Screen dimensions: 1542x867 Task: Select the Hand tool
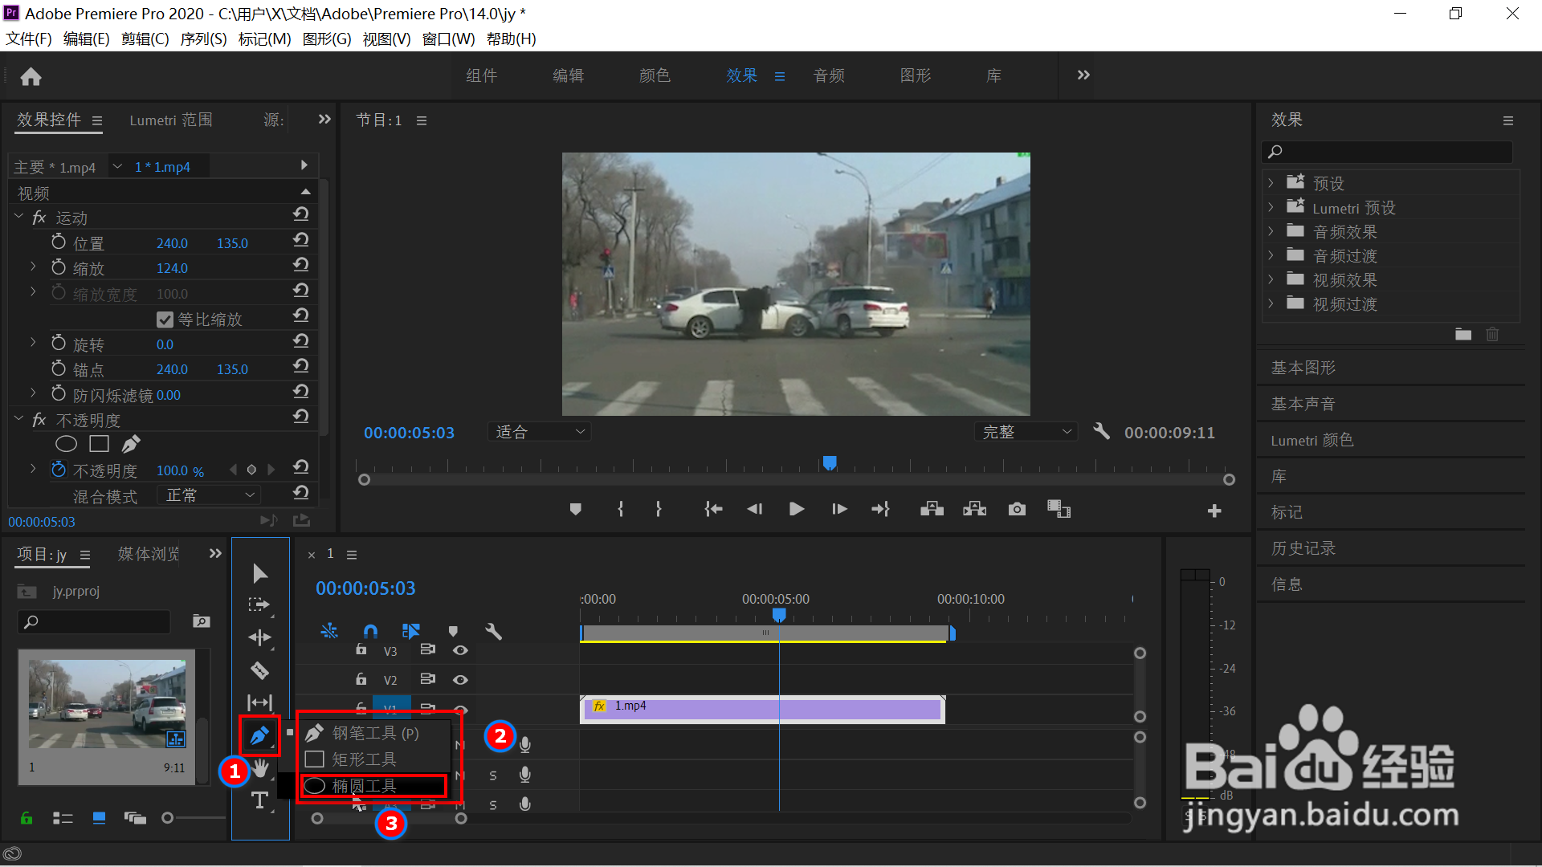[x=259, y=768]
